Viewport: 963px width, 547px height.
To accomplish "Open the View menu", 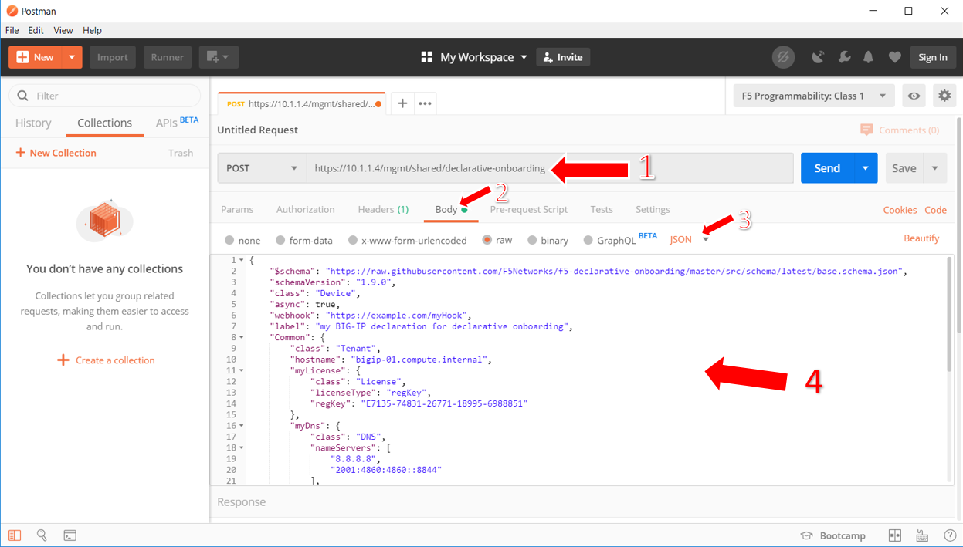I will point(63,30).
